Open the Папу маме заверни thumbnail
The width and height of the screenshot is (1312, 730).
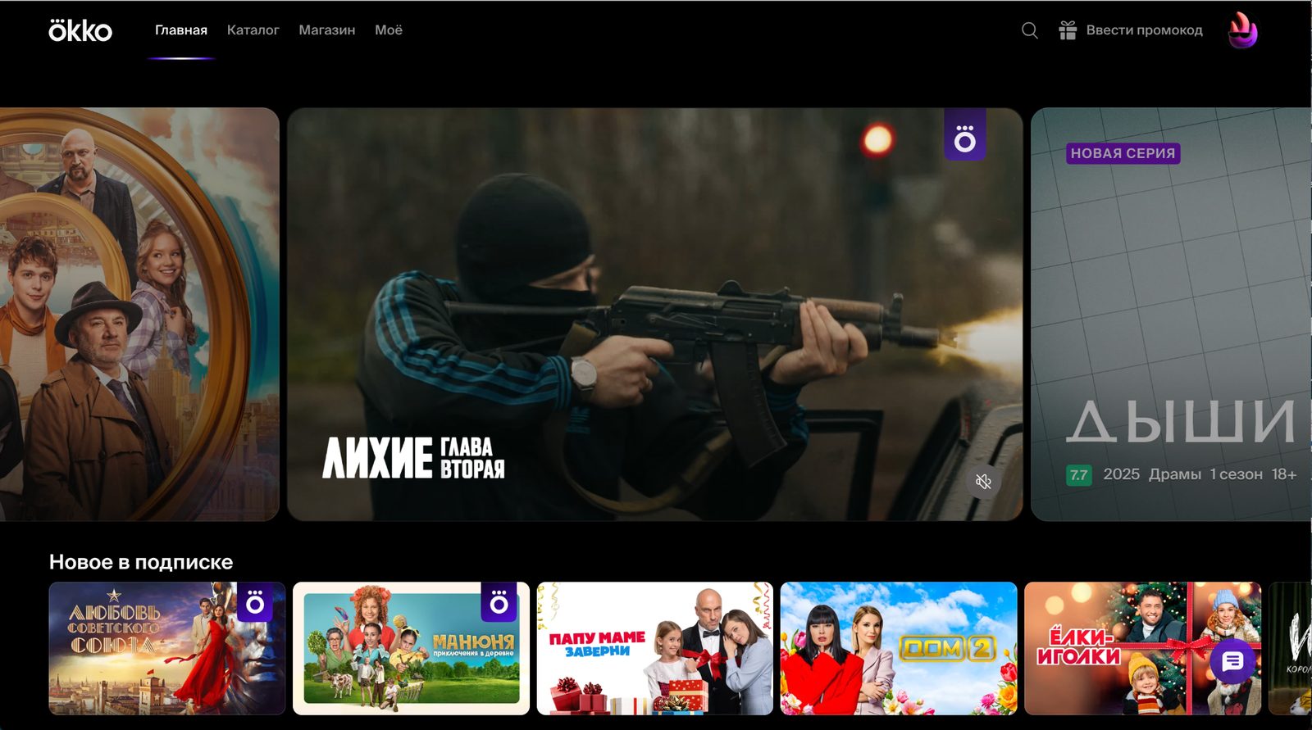click(x=654, y=648)
